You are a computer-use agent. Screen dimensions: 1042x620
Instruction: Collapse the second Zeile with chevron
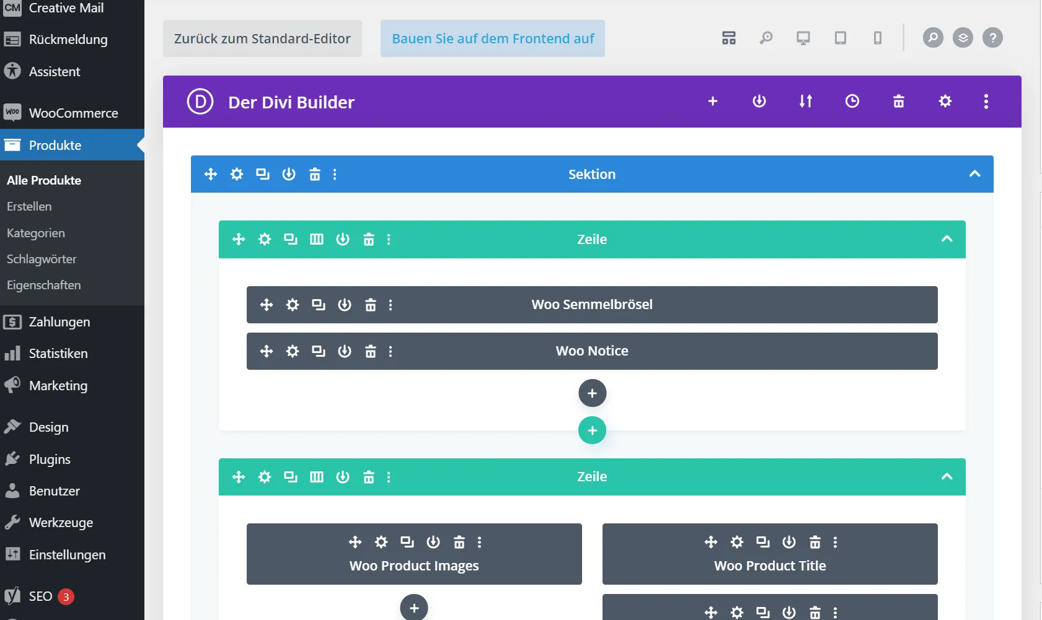947,477
